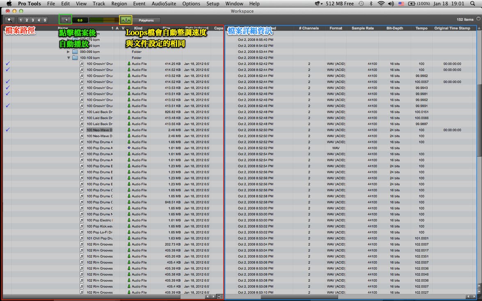The image size is (482, 301).
Task: Click file icon of 100 Pop Kick.wav
Action: click(82, 226)
